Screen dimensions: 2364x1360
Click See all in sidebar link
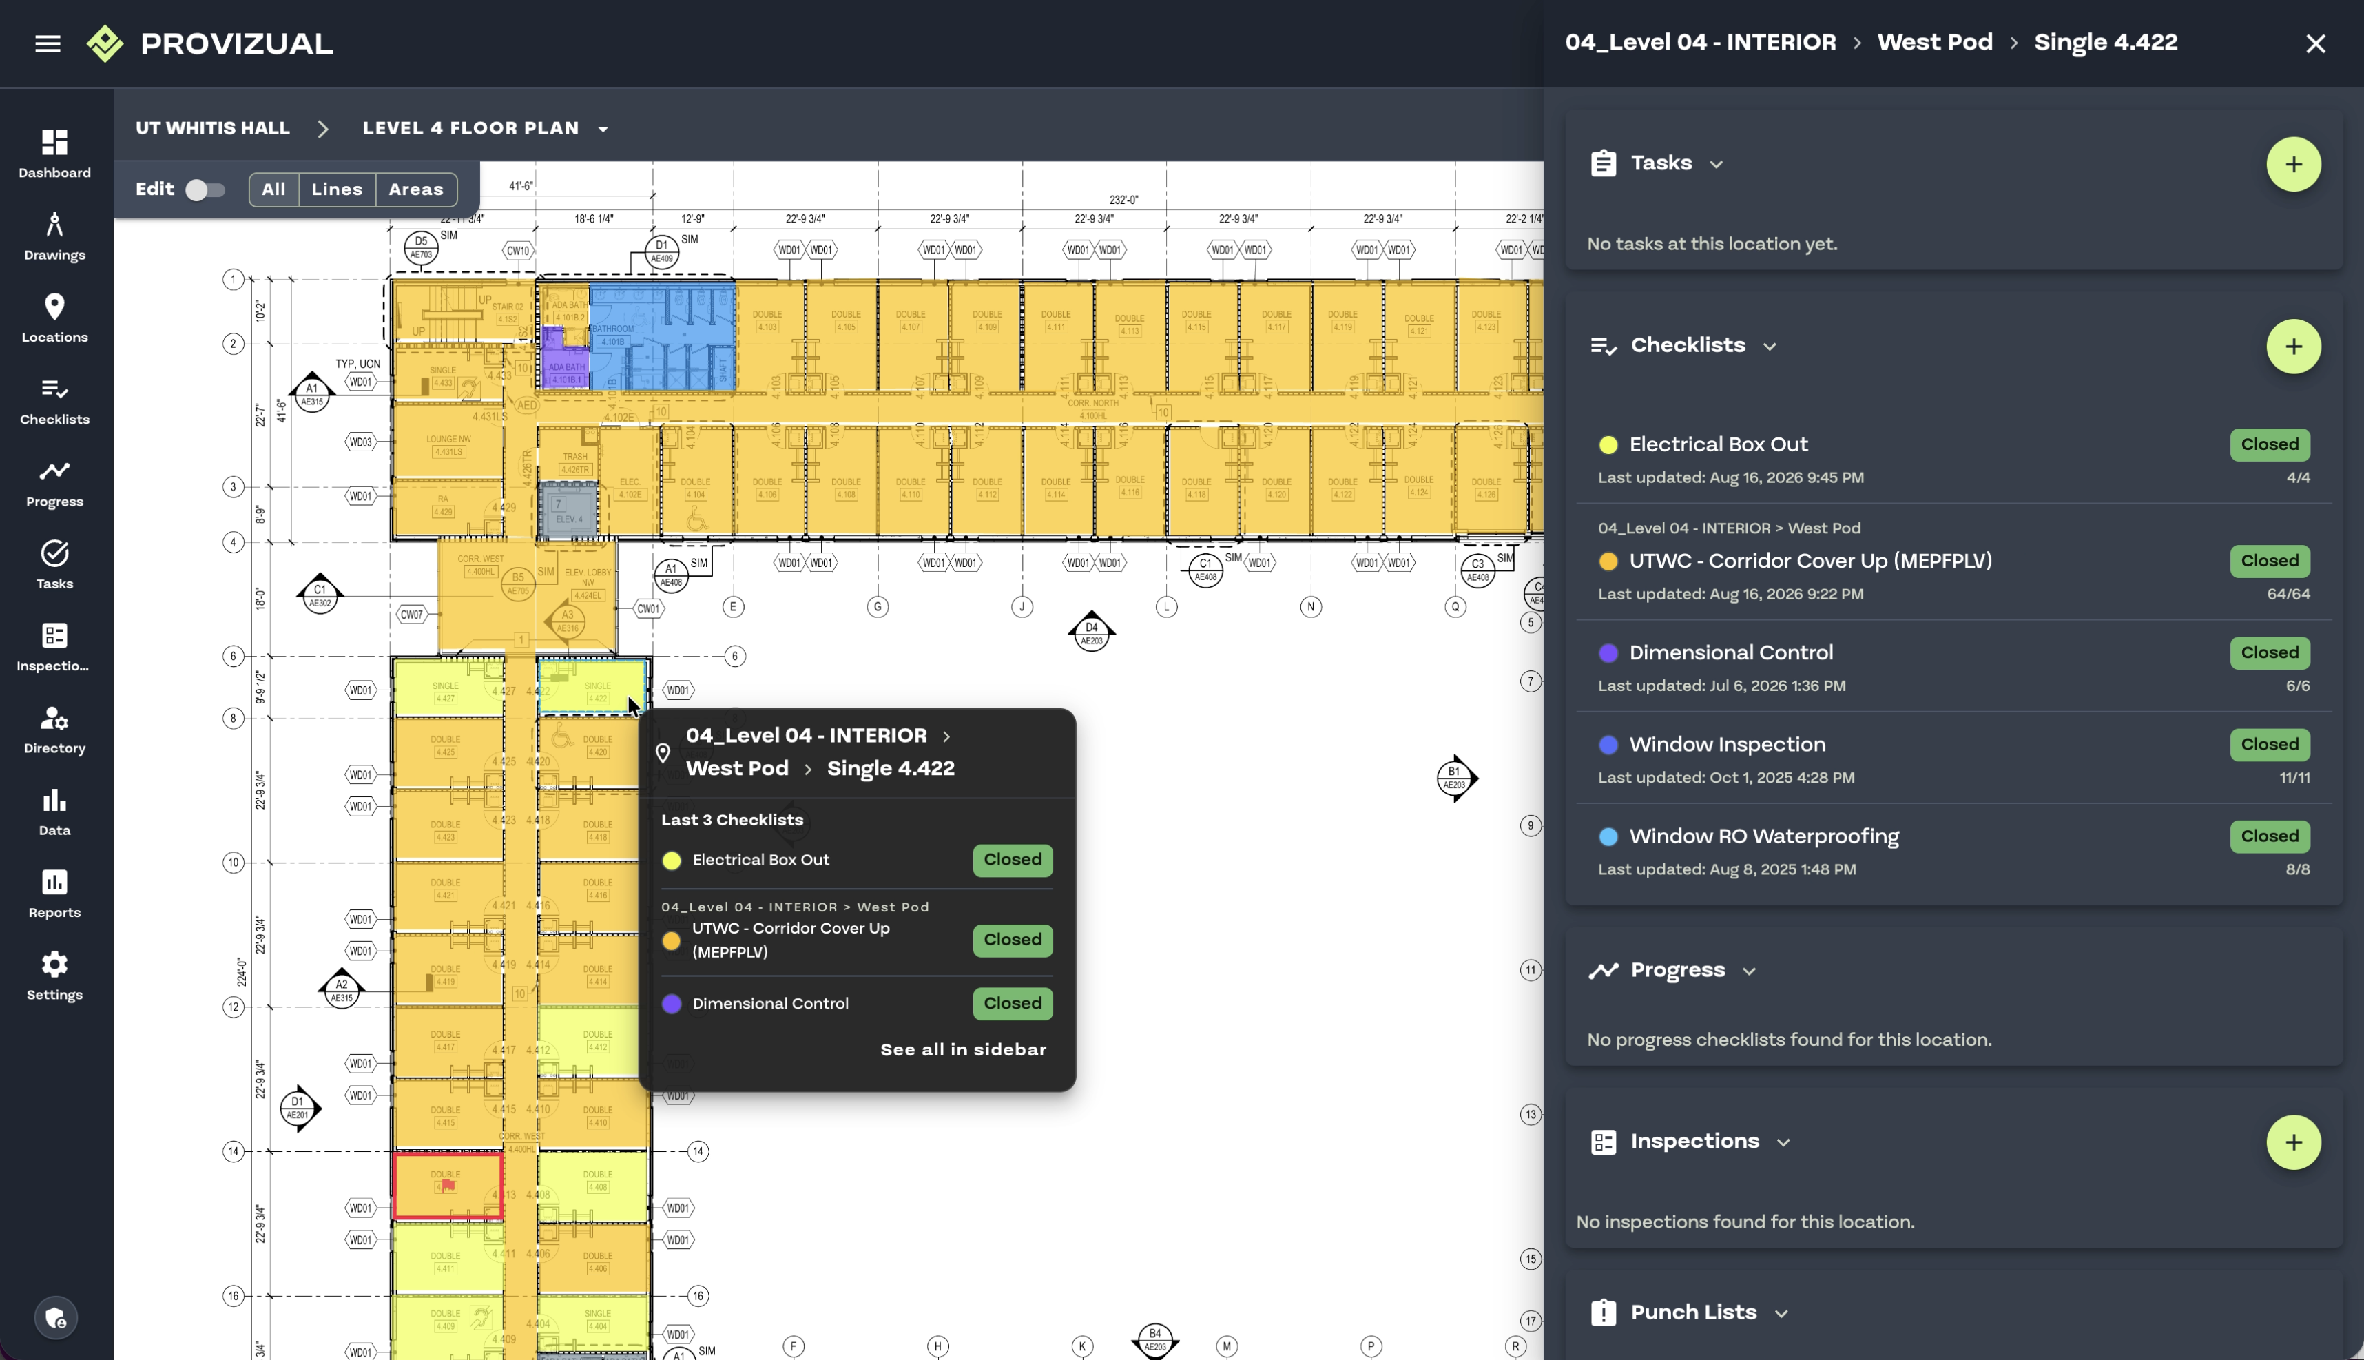tap(964, 1050)
